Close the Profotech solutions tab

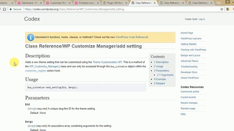[x=98, y=3]
